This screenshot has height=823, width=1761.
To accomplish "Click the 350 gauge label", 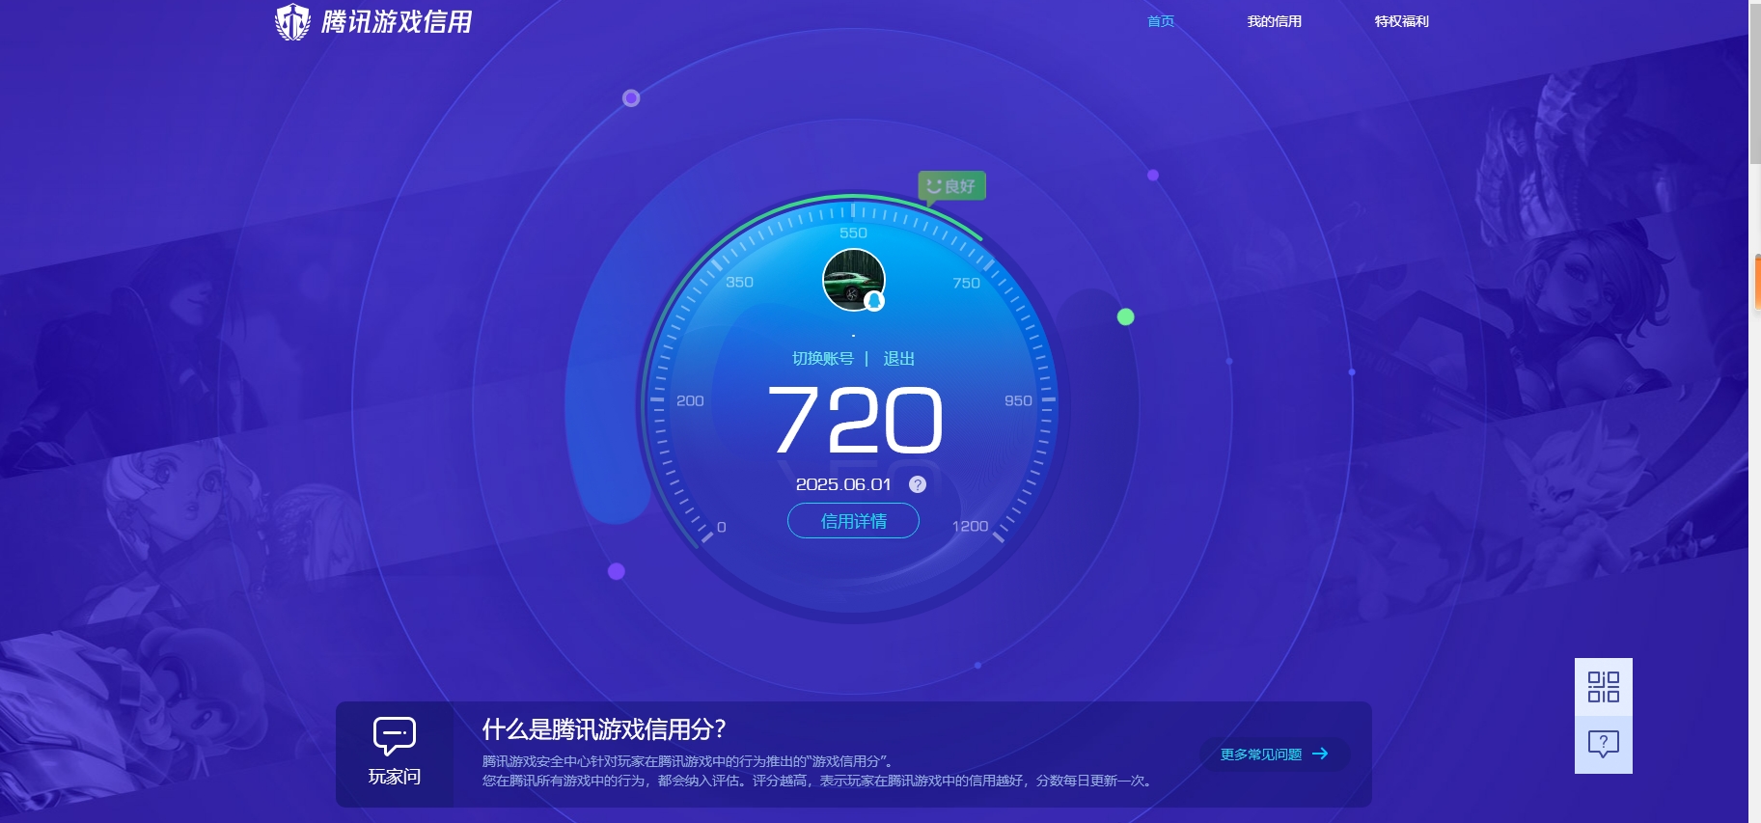I will pos(739,282).
